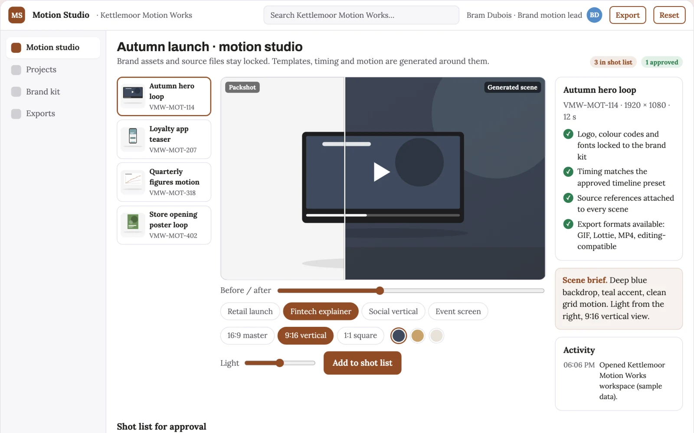Click the 1 approved badge
The width and height of the screenshot is (694, 433).
pyautogui.click(x=661, y=62)
